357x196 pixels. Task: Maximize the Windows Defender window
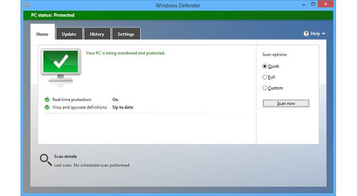[x=313, y=4]
